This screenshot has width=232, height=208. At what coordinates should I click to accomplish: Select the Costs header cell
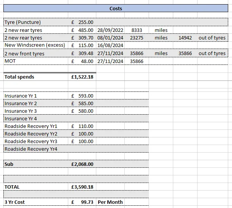coord(116,8)
